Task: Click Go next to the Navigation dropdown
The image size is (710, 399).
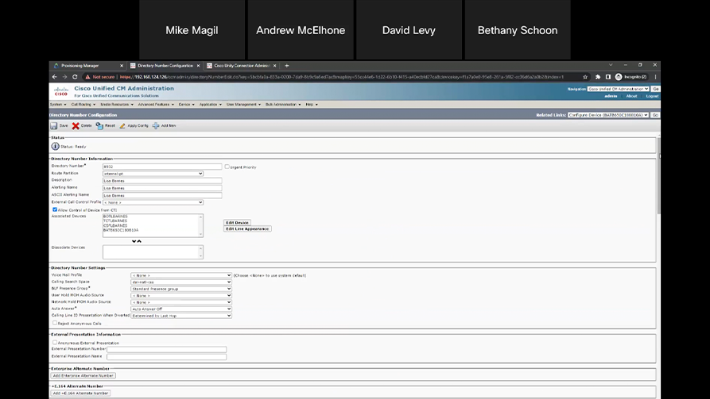Action: click(656, 89)
